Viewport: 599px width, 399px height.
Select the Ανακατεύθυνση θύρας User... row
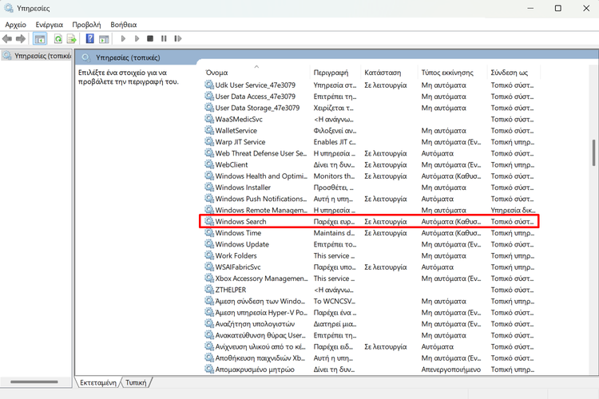pos(370,335)
